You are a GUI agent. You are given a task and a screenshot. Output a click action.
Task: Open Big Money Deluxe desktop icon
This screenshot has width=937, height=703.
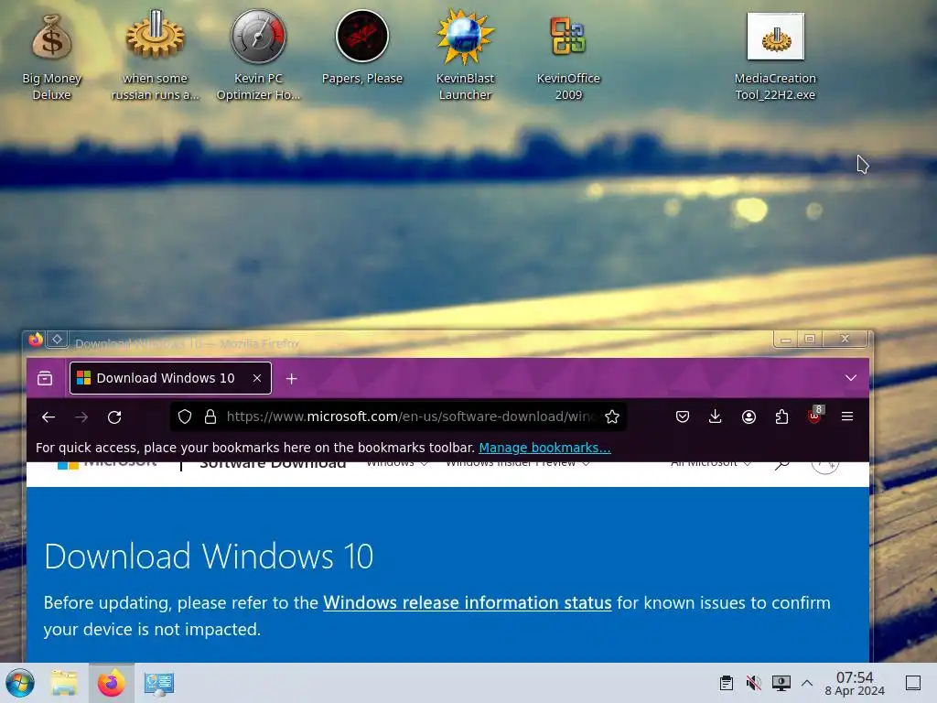coord(51,57)
